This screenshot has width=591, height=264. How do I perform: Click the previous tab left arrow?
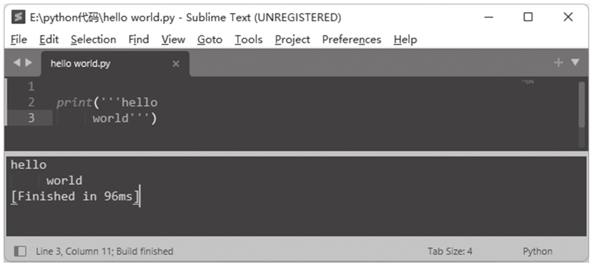[17, 63]
